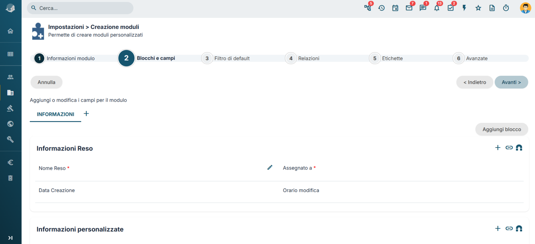
Task: Click the Impostazioni breadcrumb link
Action: [66, 27]
